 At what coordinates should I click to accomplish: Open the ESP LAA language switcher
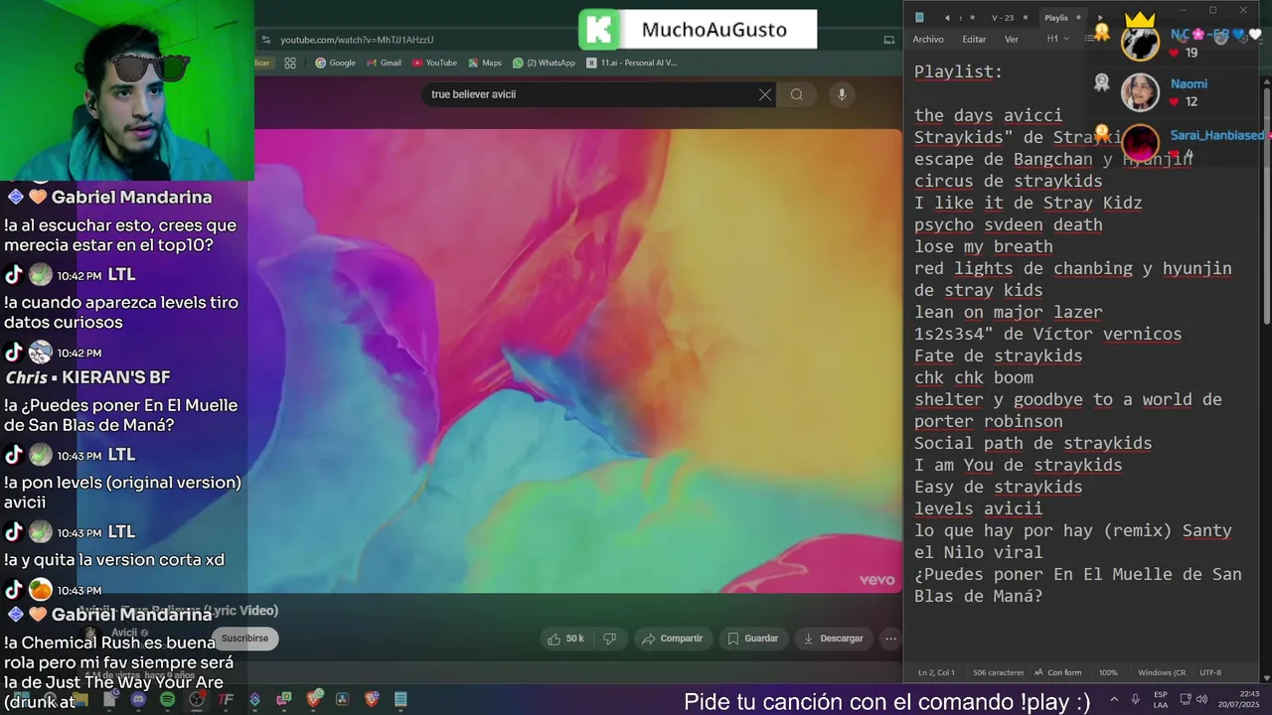pyautogui.click(x=1161, y=699)
